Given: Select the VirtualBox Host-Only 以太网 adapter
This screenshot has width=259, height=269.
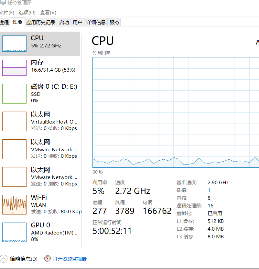Looking at the screenshot, I should (40, 122).
